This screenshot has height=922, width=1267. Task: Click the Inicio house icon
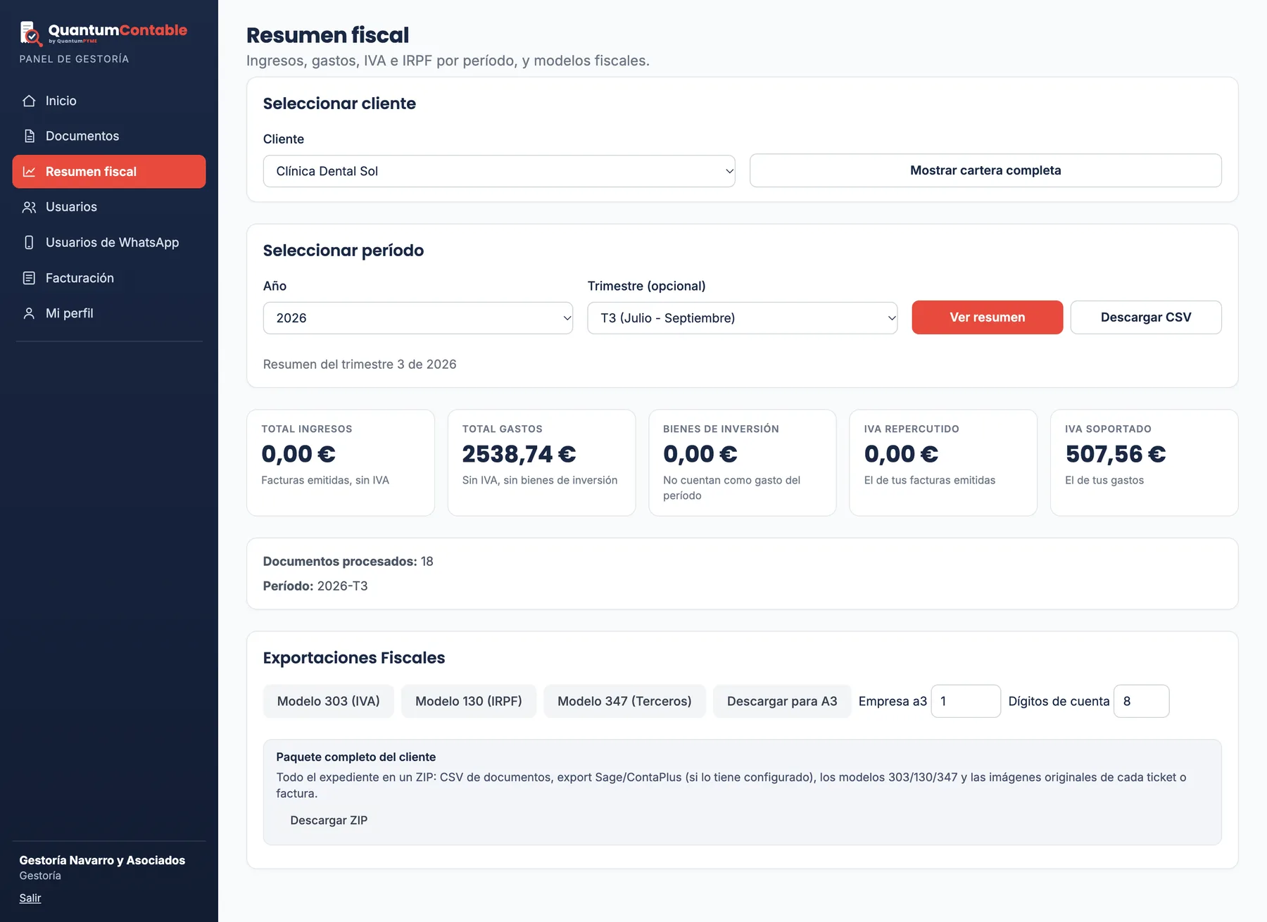[x=29, y=101]
